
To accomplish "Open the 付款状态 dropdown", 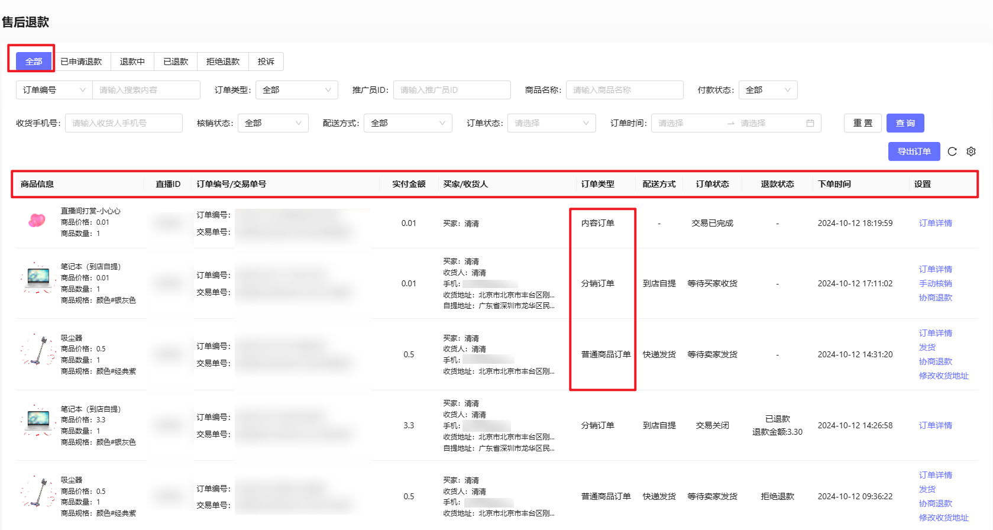I will pyautogui.click(x=767, y=90).
